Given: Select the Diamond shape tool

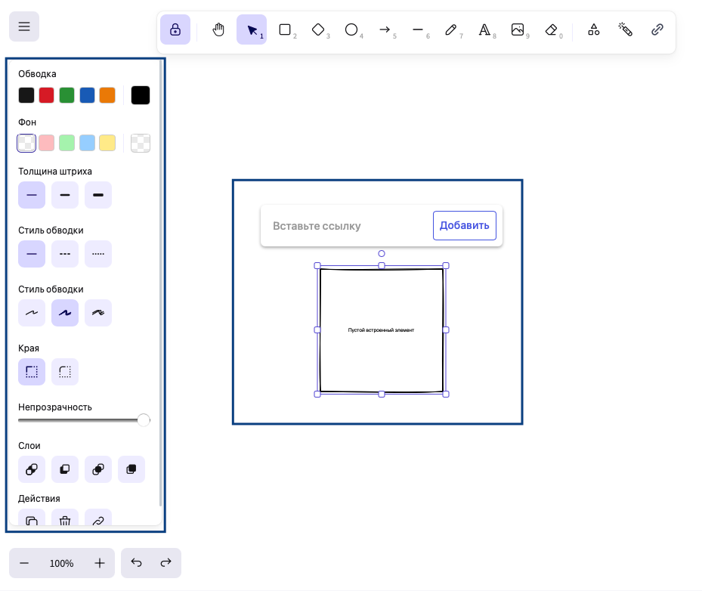Looking at the screenshot, I should 318,29.
